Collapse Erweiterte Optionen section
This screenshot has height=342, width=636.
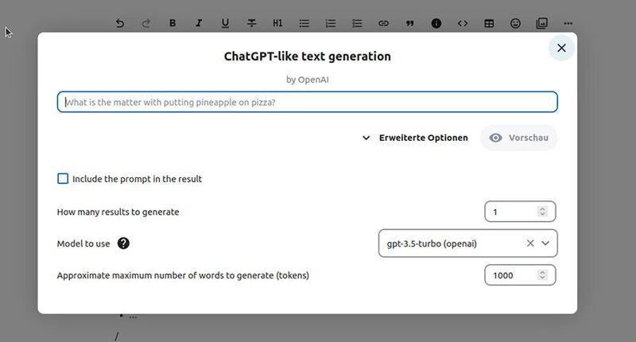(415, 138)
